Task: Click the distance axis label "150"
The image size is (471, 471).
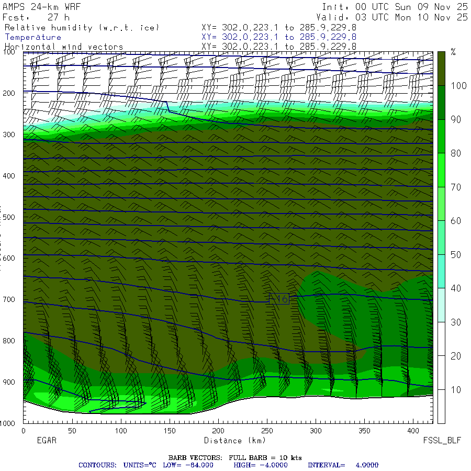Action: (170, 431)
